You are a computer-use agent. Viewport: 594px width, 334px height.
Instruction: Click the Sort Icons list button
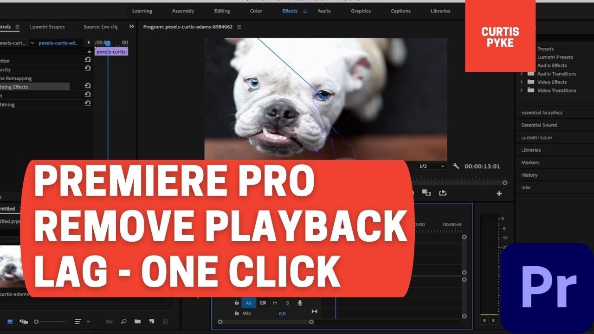pos(78,321)
